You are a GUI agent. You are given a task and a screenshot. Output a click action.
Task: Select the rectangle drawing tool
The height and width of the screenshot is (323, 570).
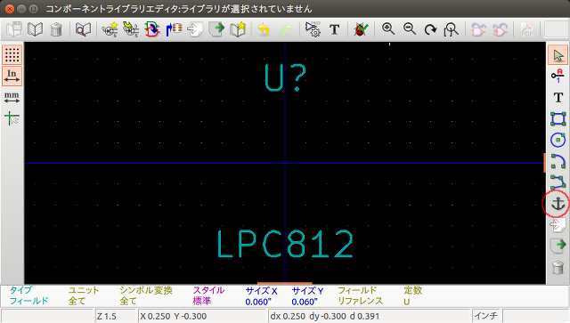558,119
